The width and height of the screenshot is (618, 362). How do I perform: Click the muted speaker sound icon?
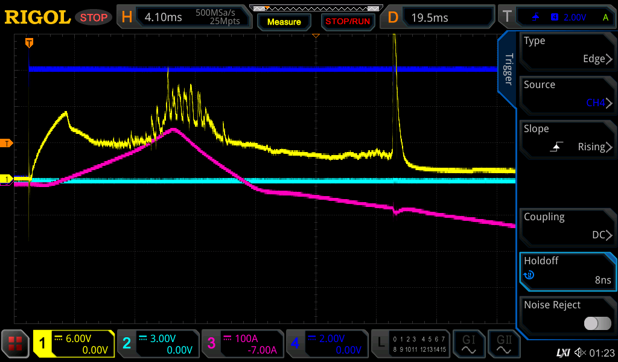(579, 352)
